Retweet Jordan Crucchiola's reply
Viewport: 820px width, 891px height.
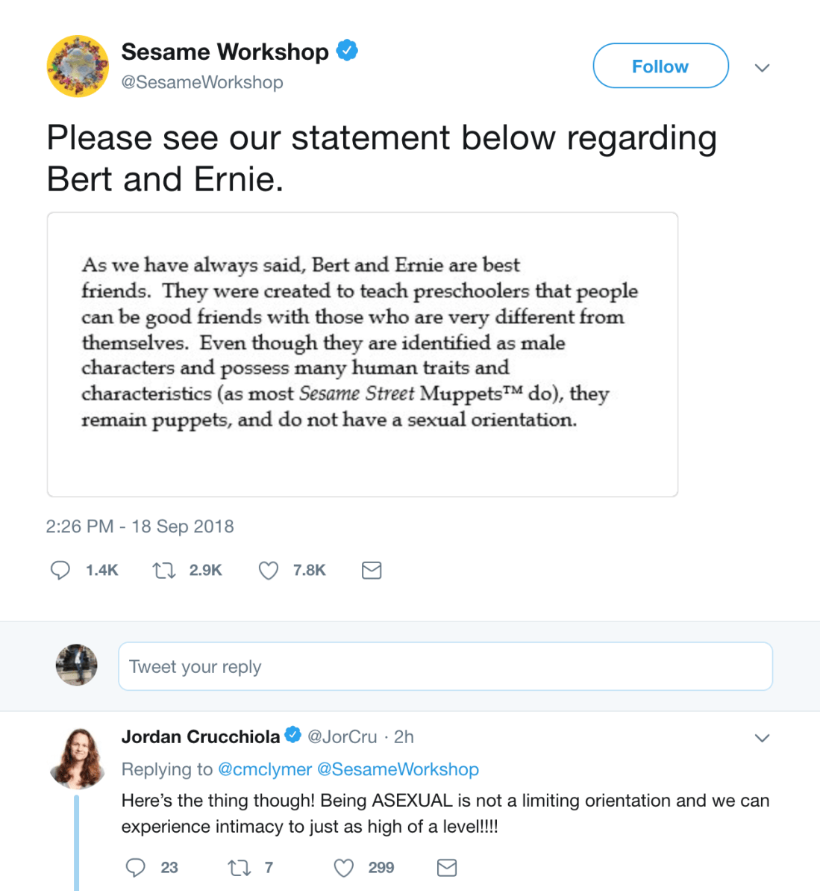point(239,867)
